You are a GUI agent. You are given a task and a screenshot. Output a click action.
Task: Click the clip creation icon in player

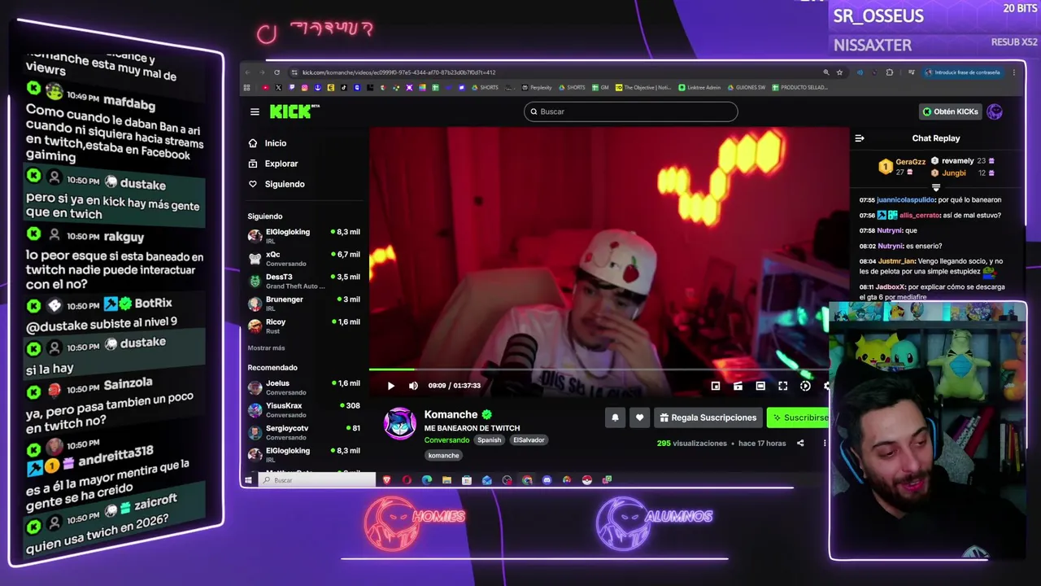click(x=738, y=386)
